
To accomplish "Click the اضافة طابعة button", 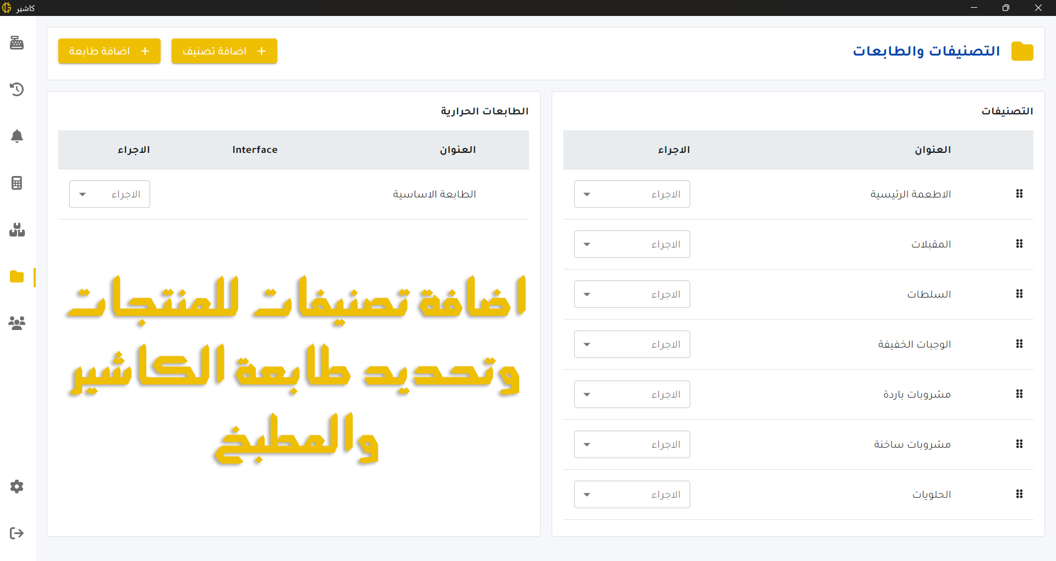I will 109,51.
